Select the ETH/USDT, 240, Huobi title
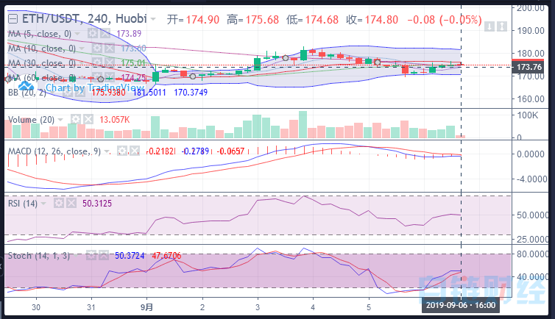555x319 pixels. (85, 18)
